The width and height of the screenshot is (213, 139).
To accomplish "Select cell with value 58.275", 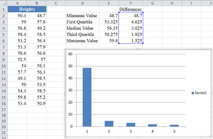I will click(x=109, y=35).
